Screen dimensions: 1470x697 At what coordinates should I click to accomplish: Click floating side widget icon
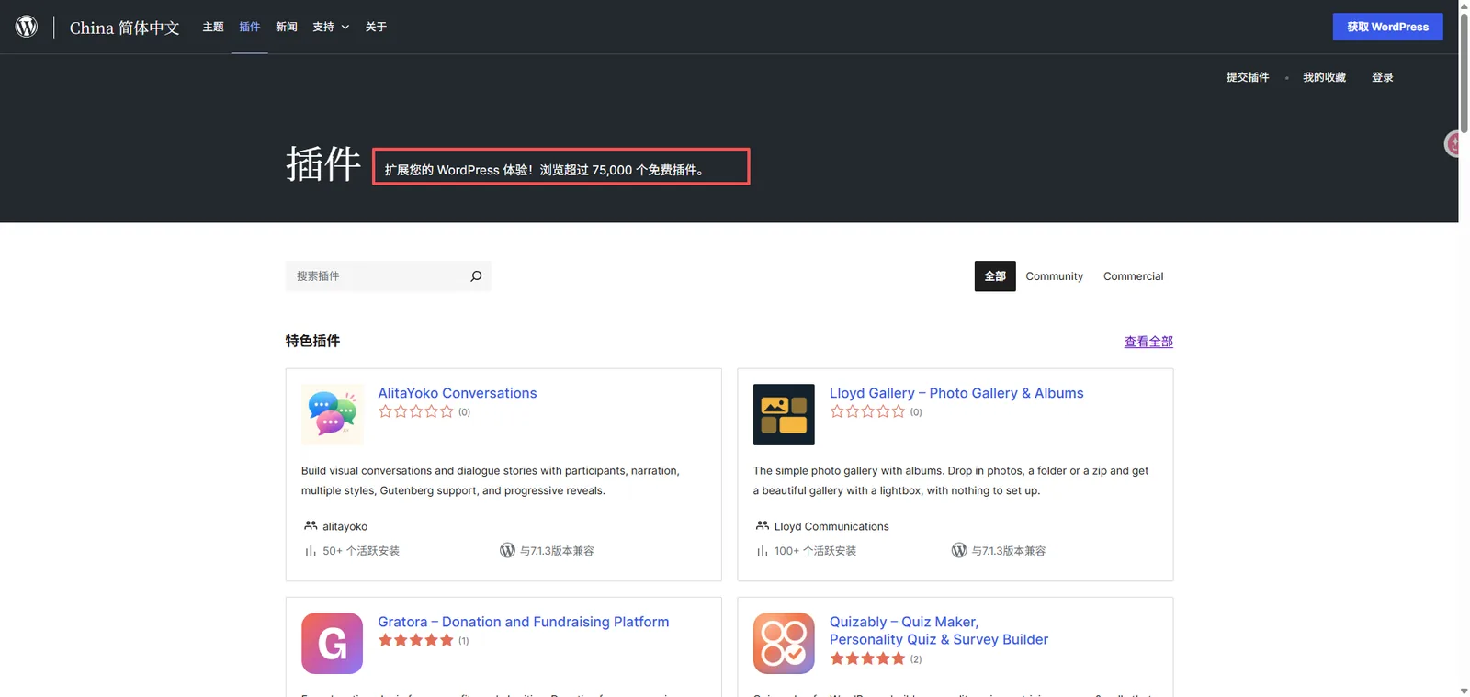[1453, 144]
